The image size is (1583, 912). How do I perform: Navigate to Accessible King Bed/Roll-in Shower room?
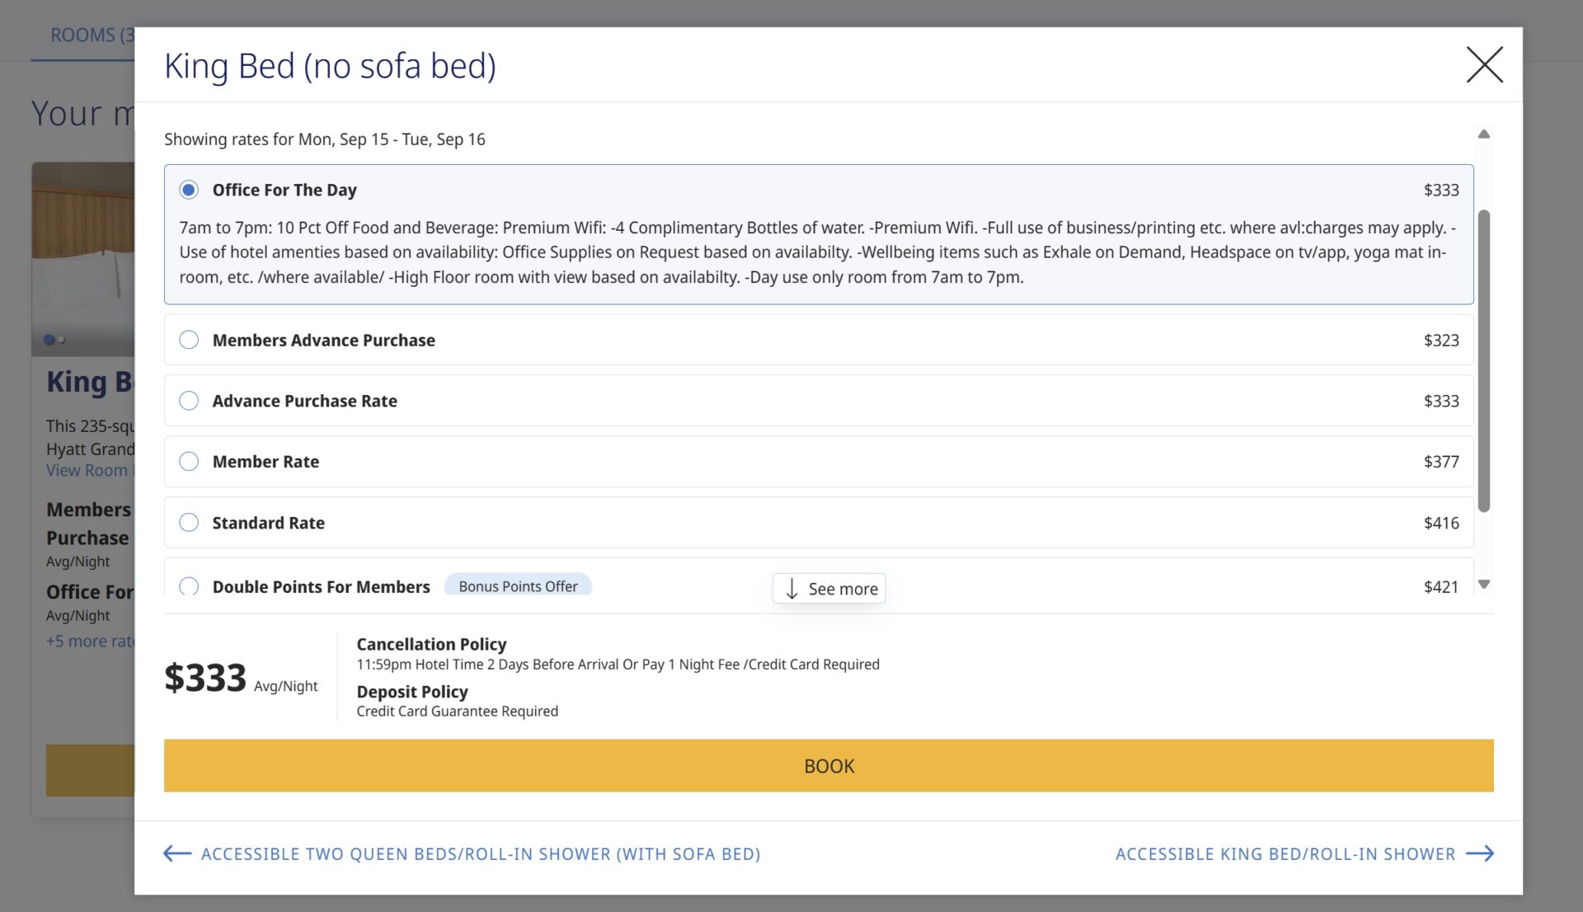1284,853
